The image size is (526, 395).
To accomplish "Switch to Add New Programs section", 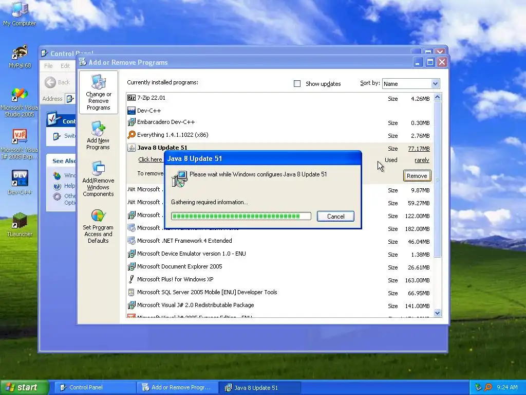I will click(98, 135).
